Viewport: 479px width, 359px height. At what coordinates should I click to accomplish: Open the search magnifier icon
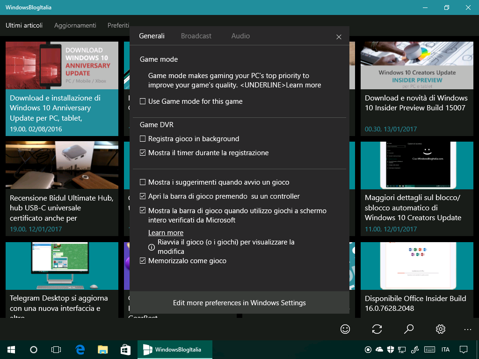[409, 329]
